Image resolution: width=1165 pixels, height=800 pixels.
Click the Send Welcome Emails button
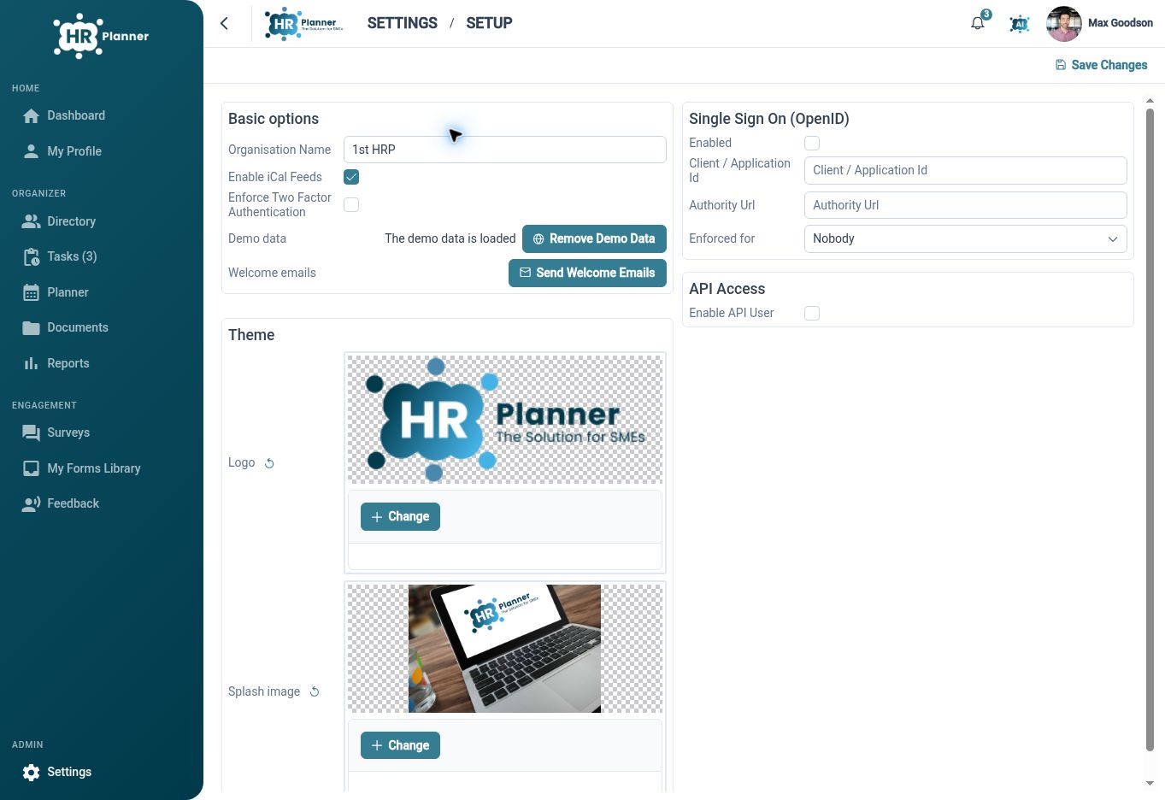coord(587,273)
